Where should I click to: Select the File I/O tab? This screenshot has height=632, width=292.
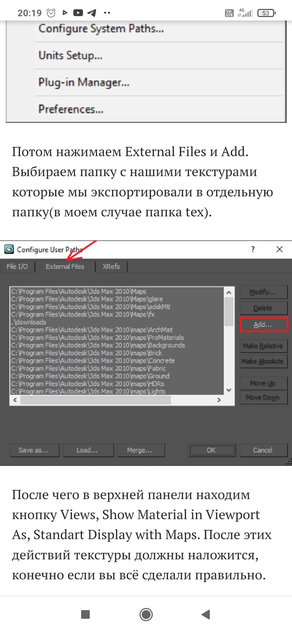(17, 267)
